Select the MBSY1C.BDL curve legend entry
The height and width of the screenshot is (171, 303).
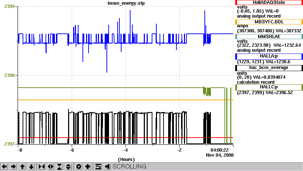click(x=269, y=22)
